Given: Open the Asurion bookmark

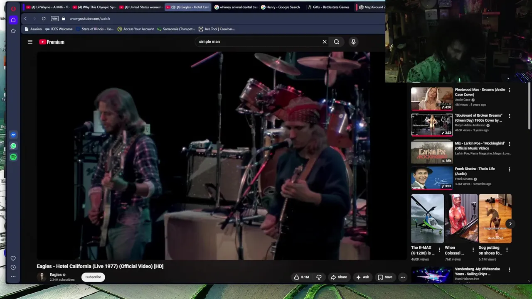Looking at the screenshot, I should point(33,29).
